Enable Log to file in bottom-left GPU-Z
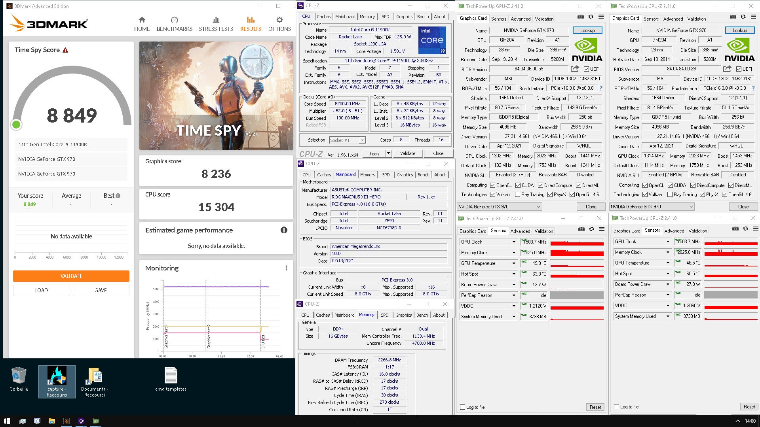Image resolution: width=760 pixels, height=427 pixels. 462,407
